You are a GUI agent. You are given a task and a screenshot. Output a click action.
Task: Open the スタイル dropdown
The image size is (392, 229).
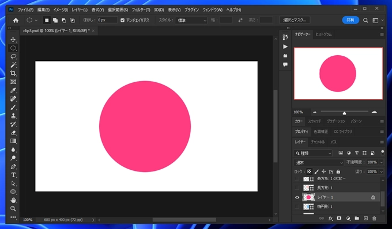191,20
